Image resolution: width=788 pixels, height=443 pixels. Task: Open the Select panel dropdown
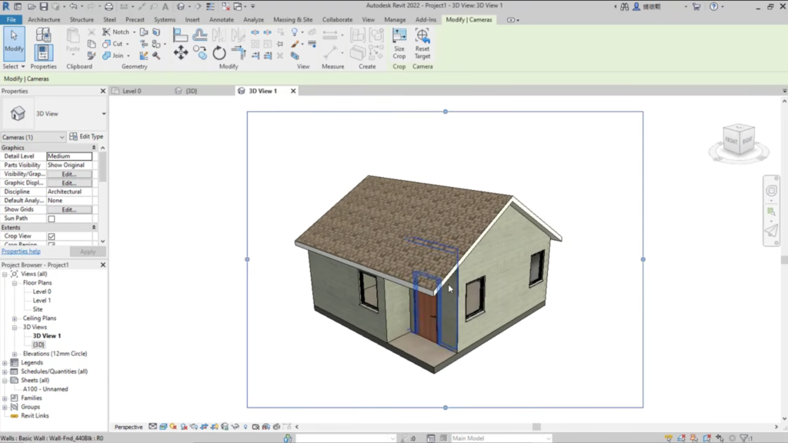click(14, 66)
